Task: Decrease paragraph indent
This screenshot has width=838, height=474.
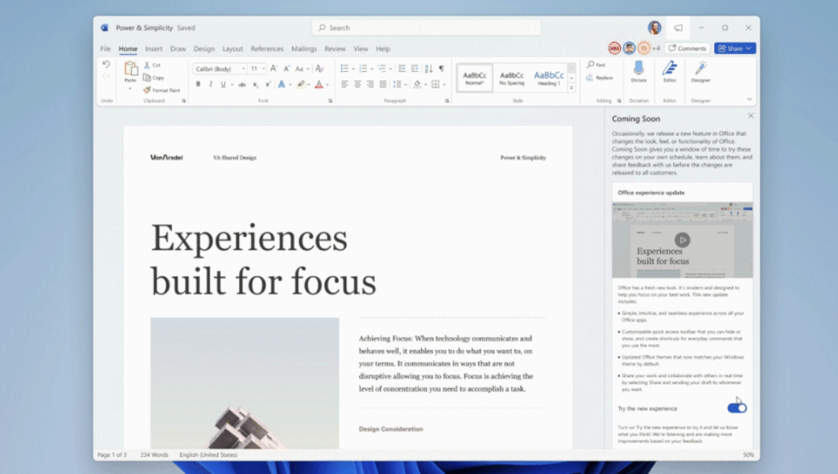Action: 402,68
